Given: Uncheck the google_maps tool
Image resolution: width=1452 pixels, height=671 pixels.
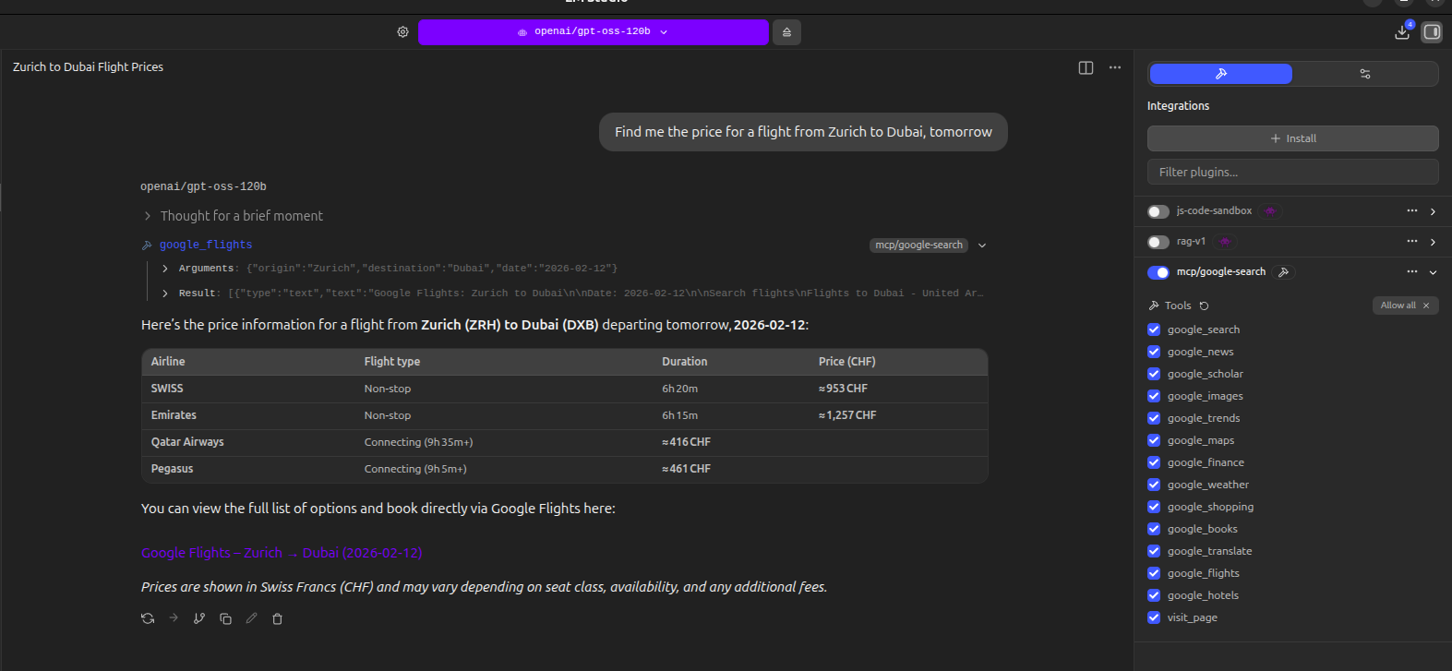Looking at the screenshot, I should pos(1154,440).
